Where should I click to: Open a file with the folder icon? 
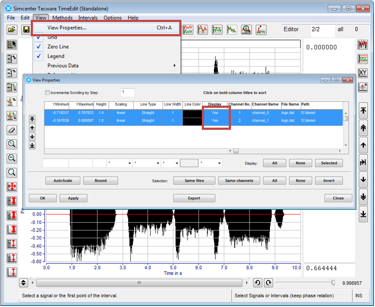point(12,30)
